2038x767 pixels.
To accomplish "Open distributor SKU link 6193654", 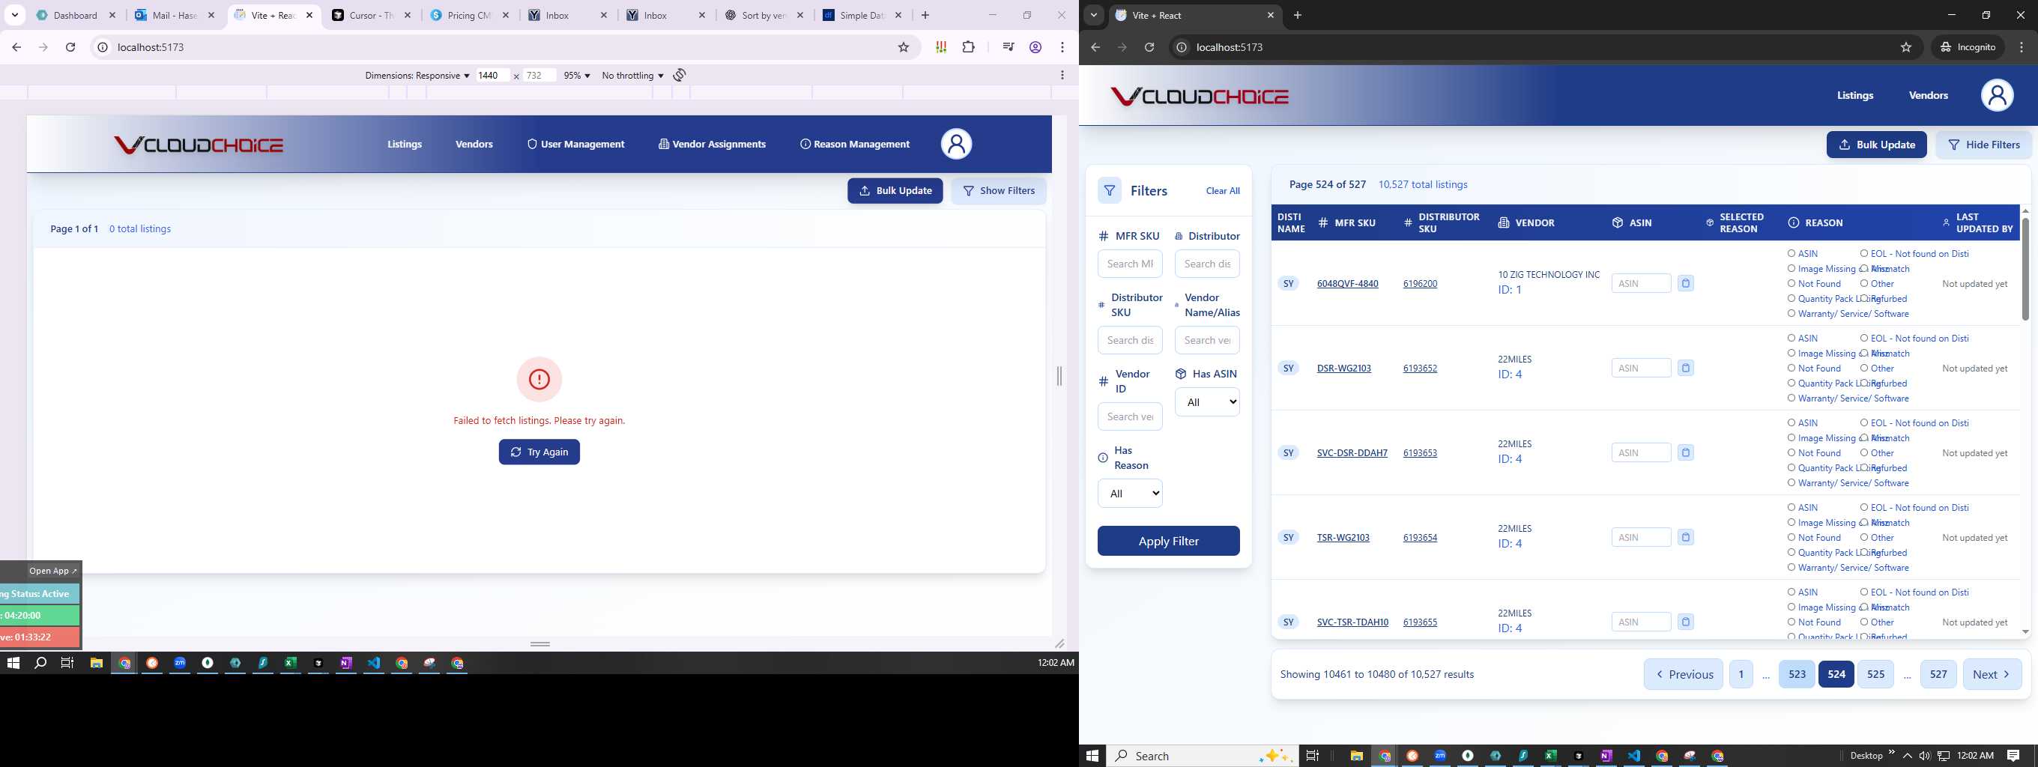I will (x=1420, y=538).
